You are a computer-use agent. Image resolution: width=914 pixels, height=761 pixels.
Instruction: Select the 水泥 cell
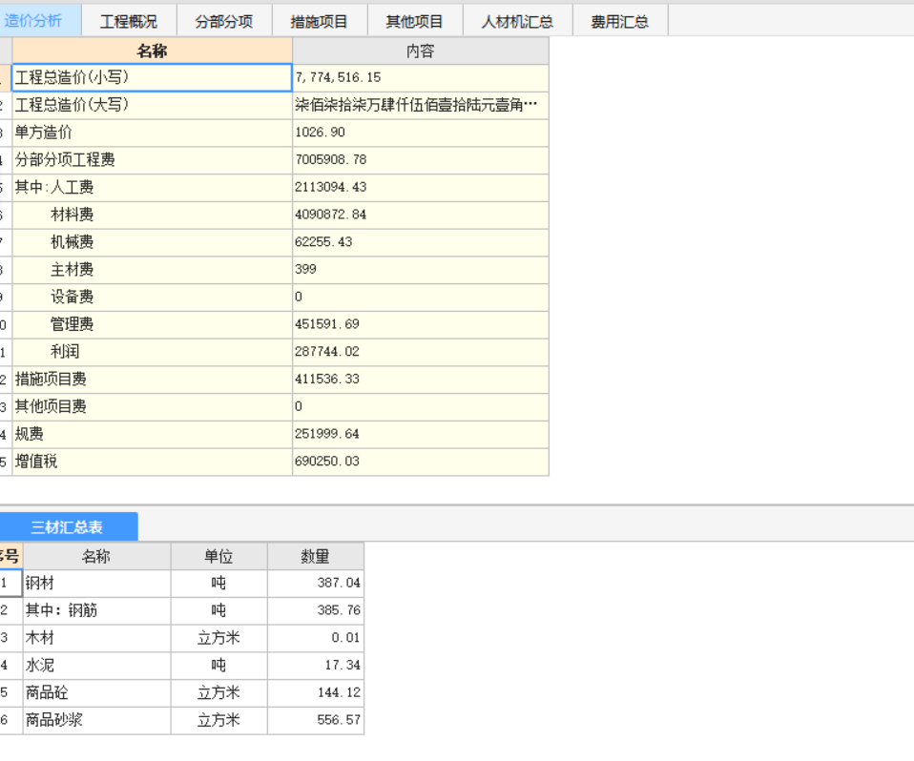96,666
